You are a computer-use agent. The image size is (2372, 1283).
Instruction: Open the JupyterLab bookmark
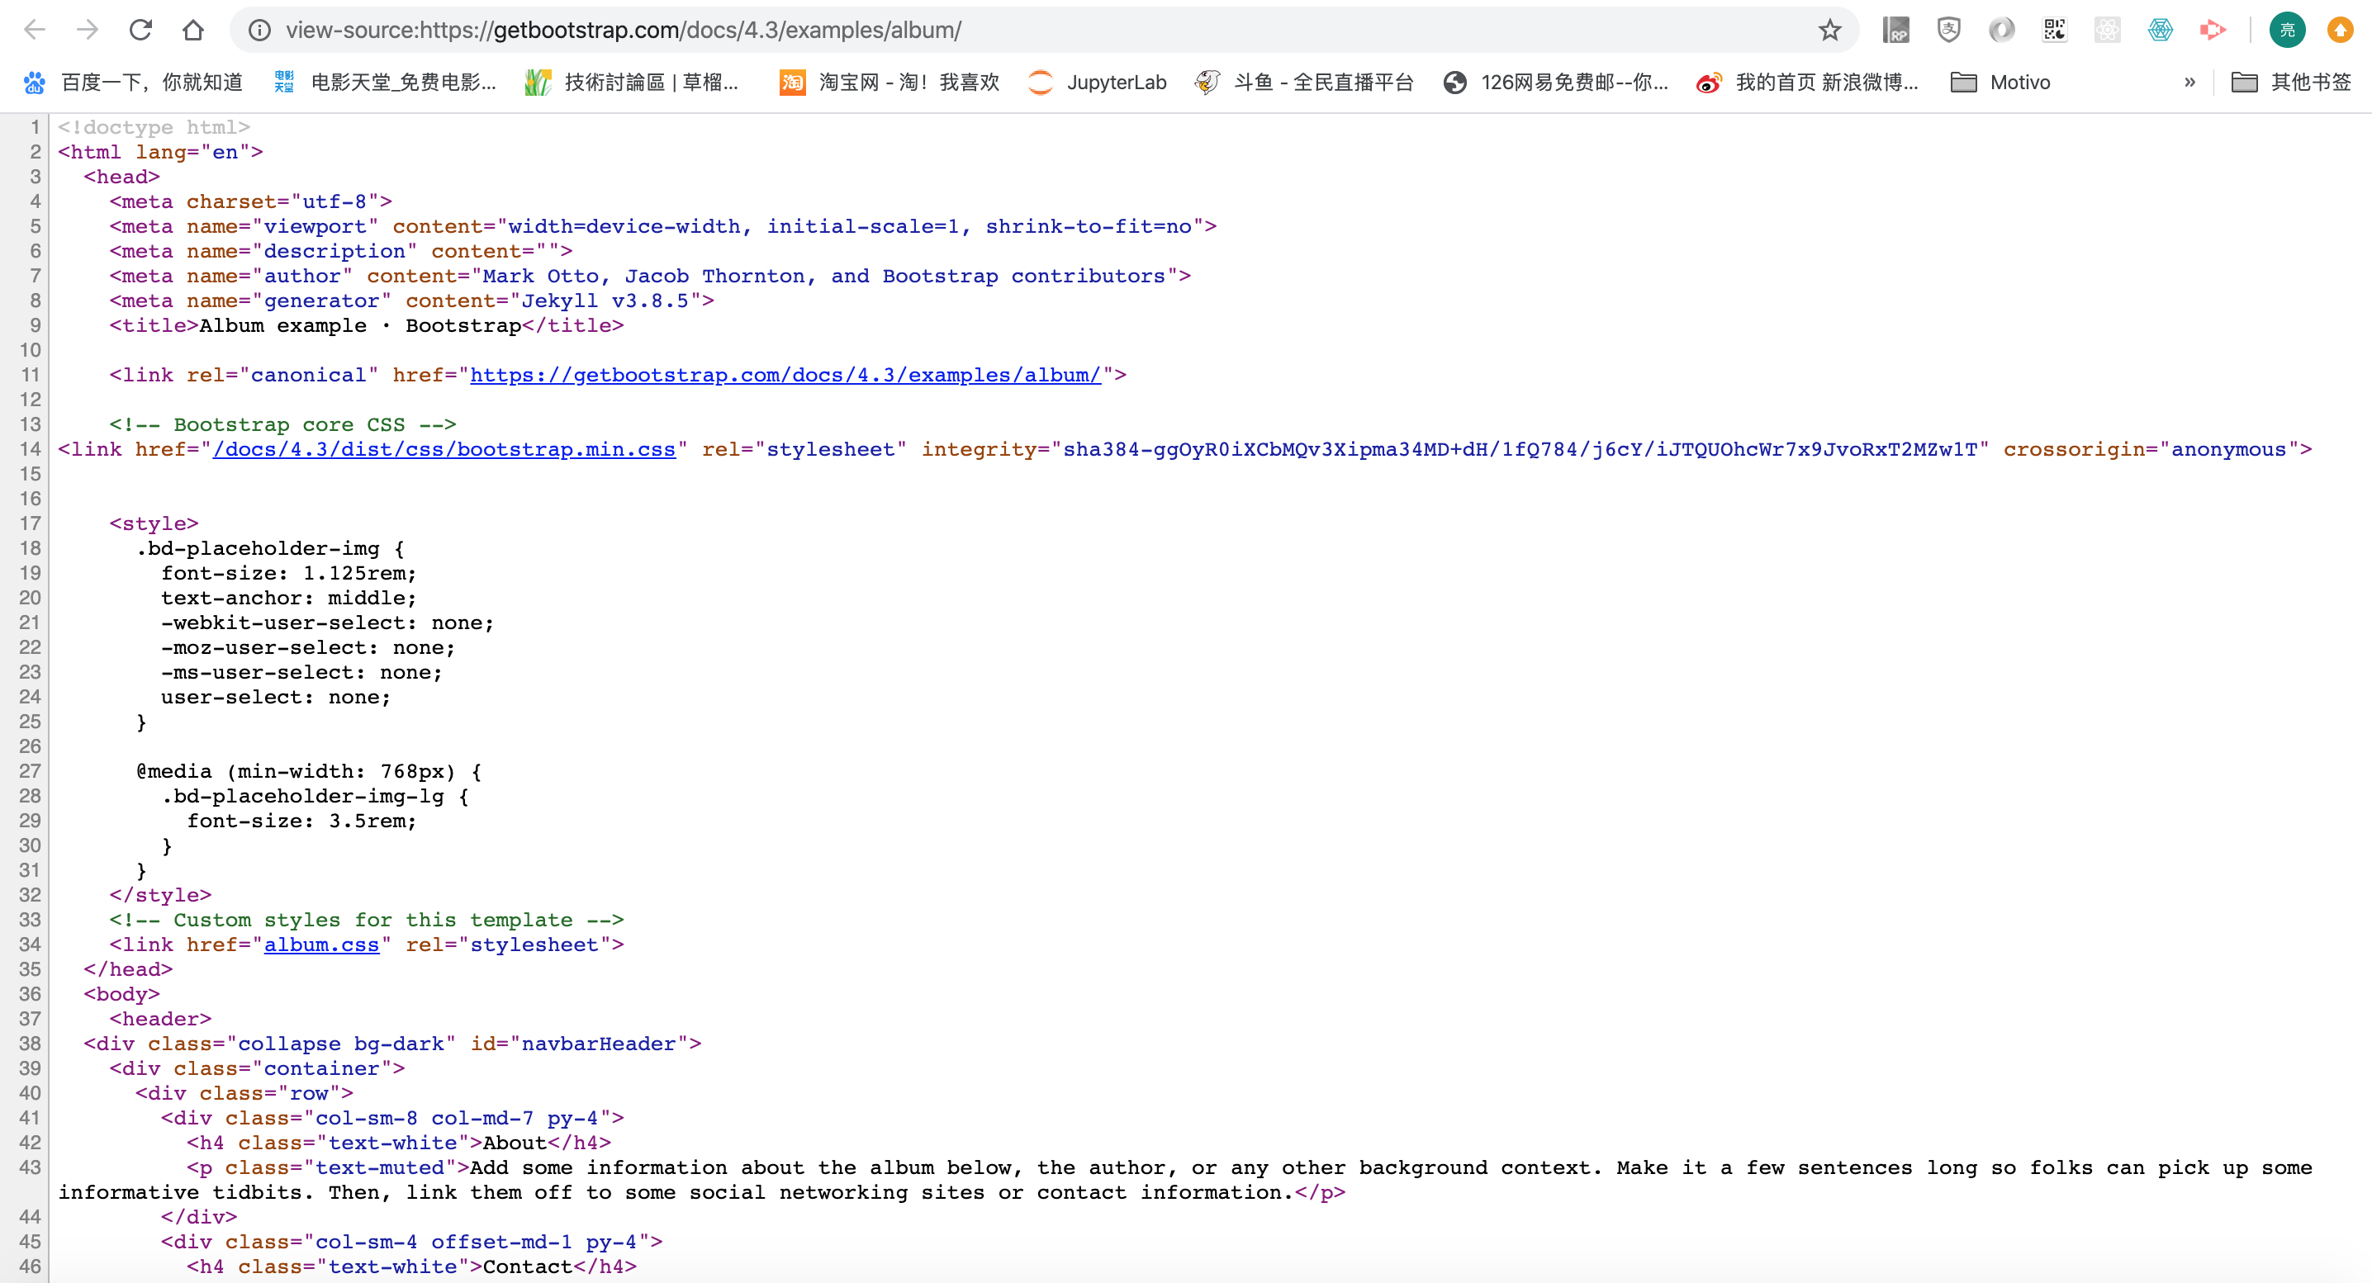click(1098, 83)
